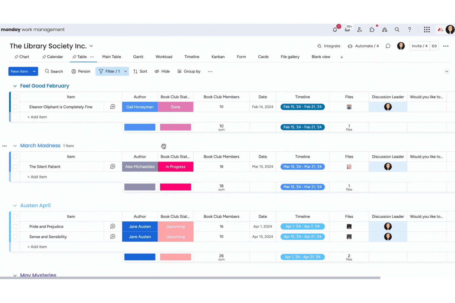
Task: Check The Silent Patient row checkbox
Action: pos(15,167)
